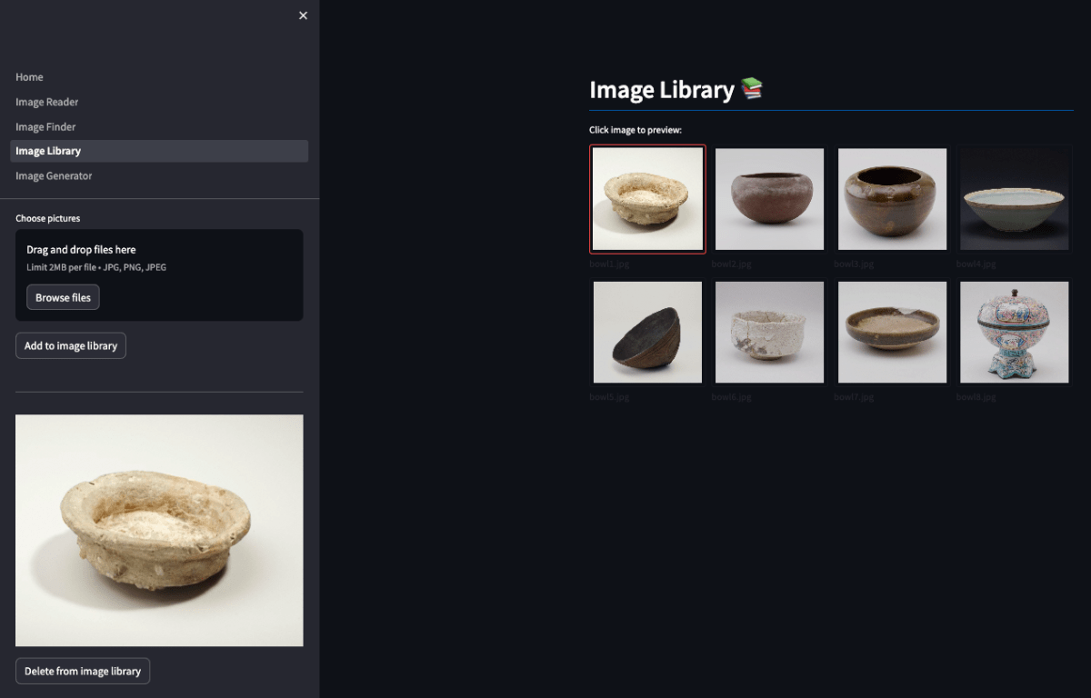Click the highlighted Image Library nav item
The width and height of the screenshot is (1091, 698).
[47, 150]
